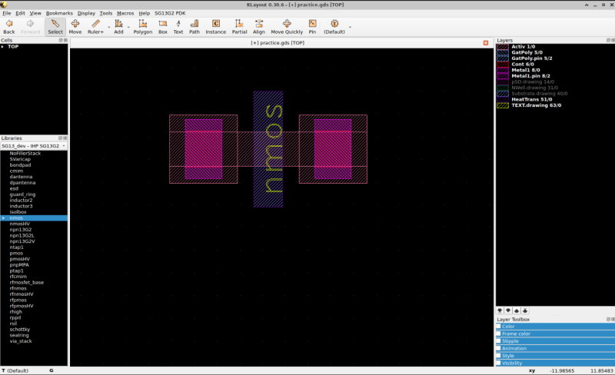Viewport: 615px width, 375px height.
Task: Toggle the Visibility panel checkbox
Action: (x=498, y=363)
